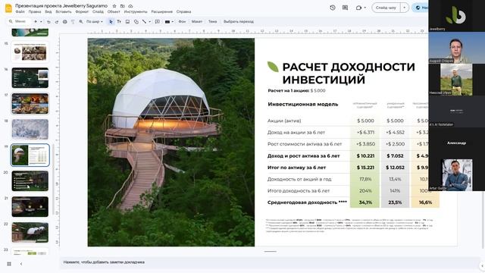Click Выбрать переход transition button
This screenshot has height=273, width=485.
pos(239,22)
